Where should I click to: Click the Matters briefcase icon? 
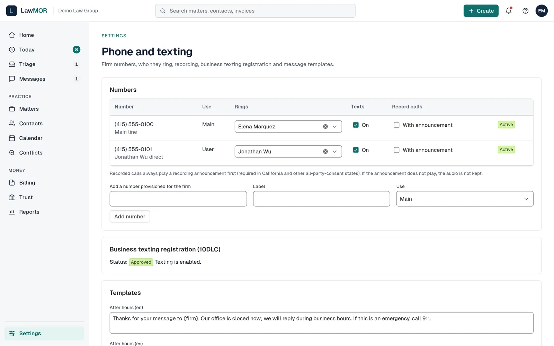(x=12, y=109)
